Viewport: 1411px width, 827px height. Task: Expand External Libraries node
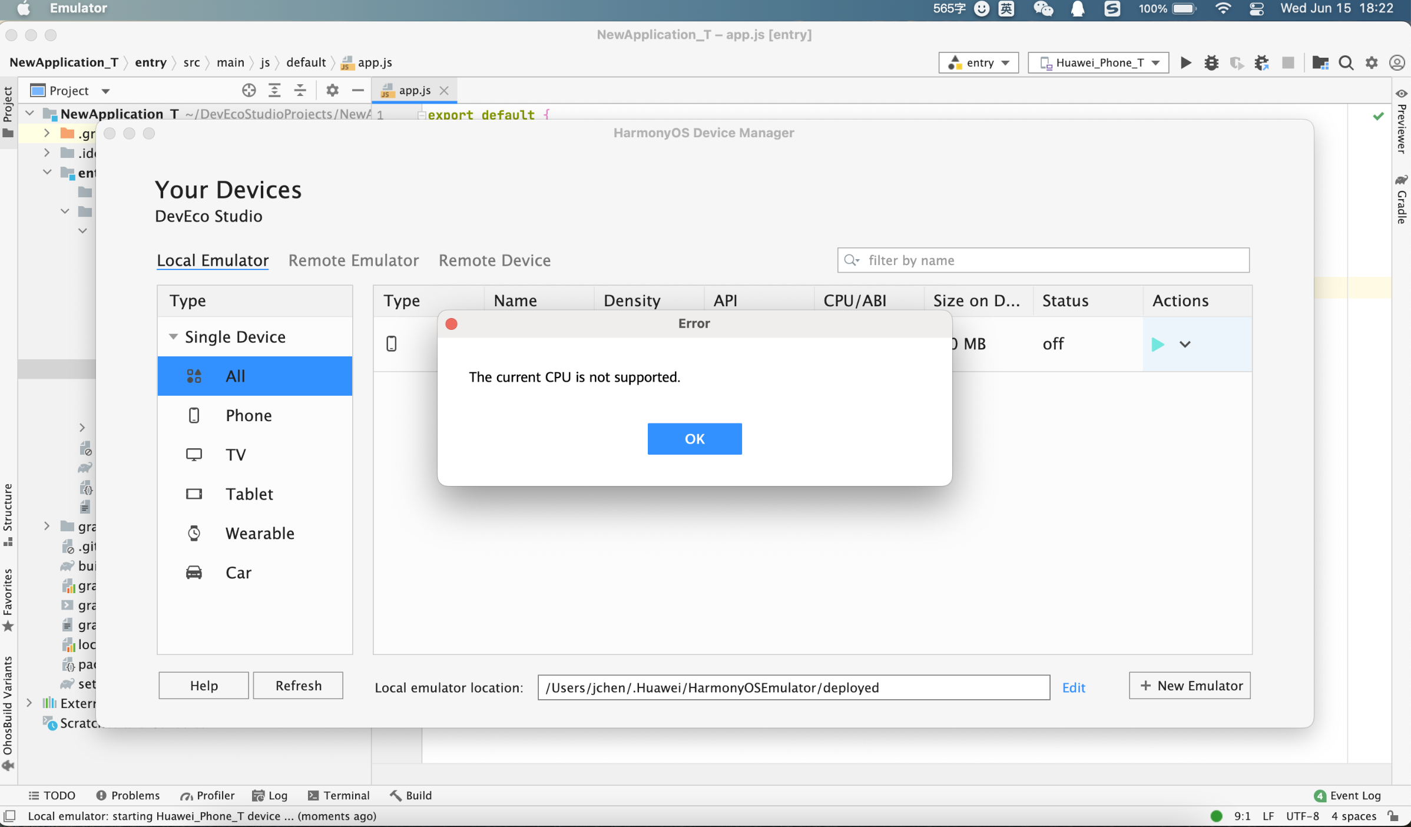tap(29, 703)
